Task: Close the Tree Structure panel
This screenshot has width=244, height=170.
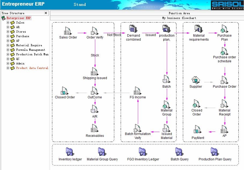Action: [x=46, y=13]
